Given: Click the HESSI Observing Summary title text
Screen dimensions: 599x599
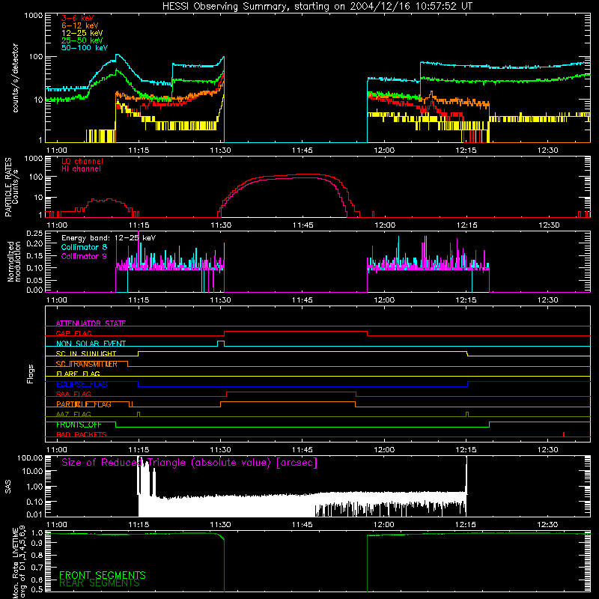Looking at the screenshot, I should coord(317,7).
